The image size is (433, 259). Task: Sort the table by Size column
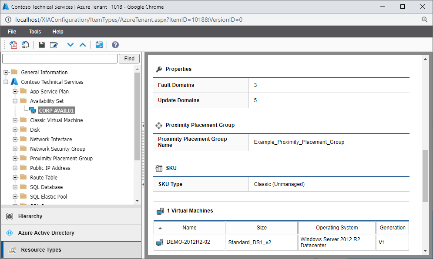(262, 228)
